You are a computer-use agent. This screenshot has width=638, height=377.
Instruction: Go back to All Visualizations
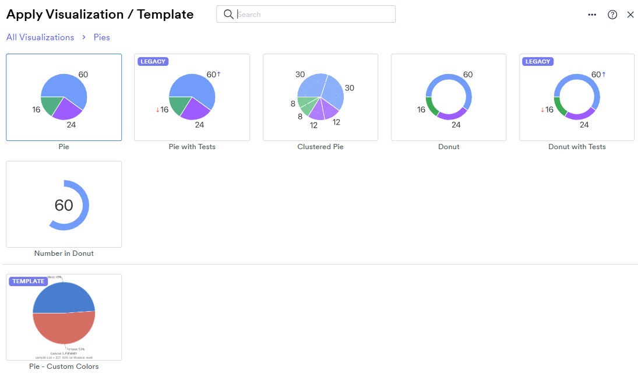[x=40, y=37]
